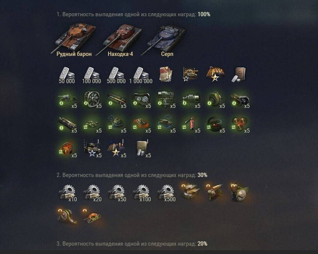Click the orange headphones directive icon x5
Screen dimensions: 318x254
click(x=67, y=149)
